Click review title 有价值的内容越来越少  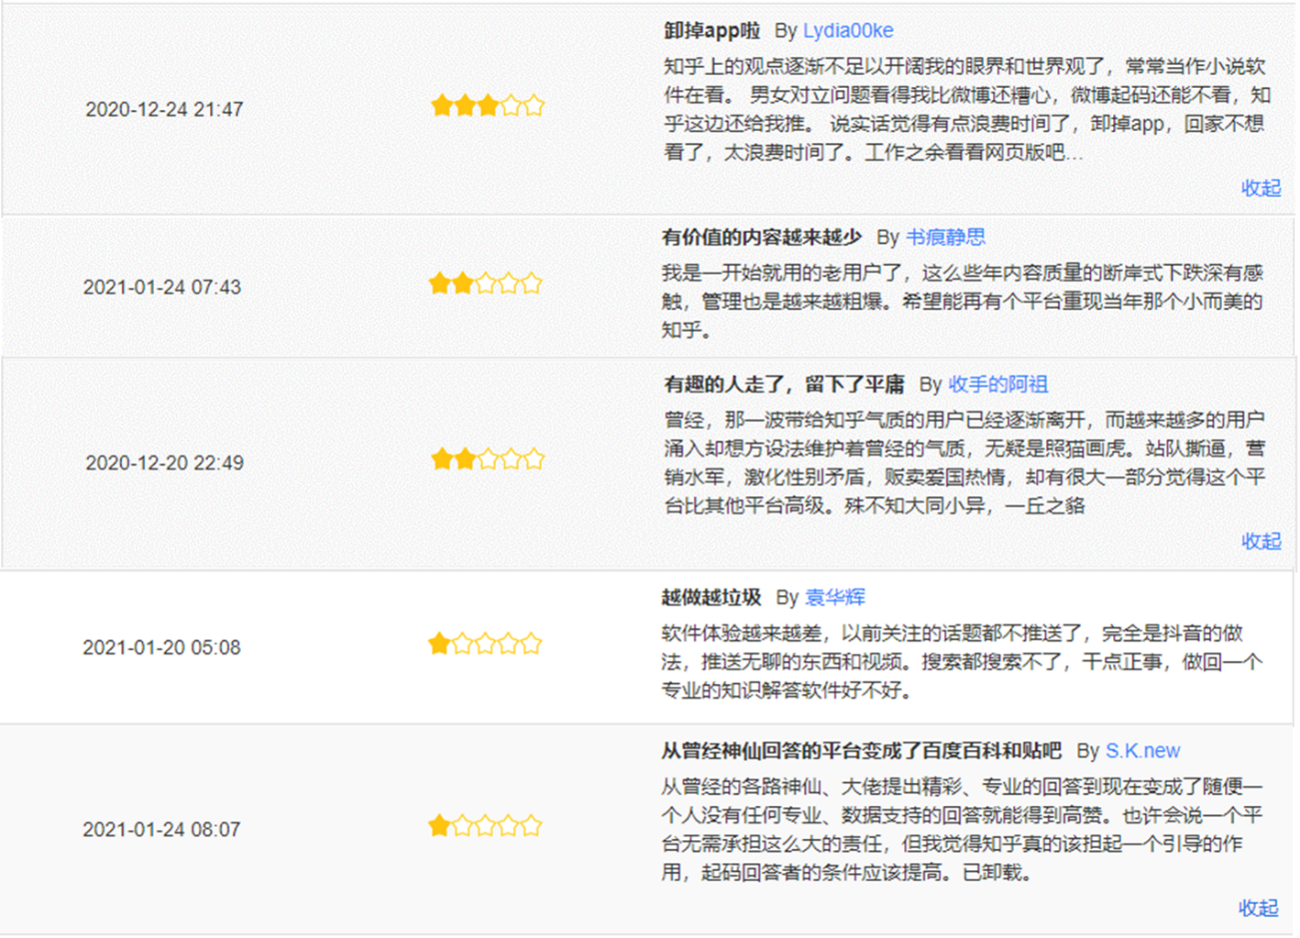pos(761,238)
